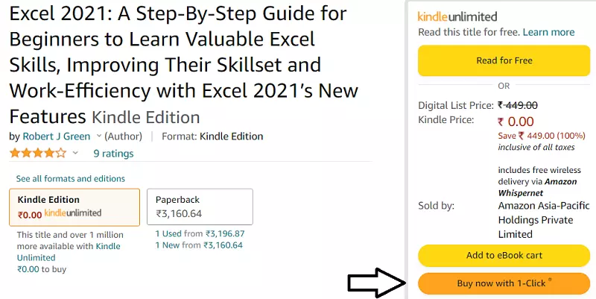Click the black arrow pointing at Buy now

coord(377,284)
